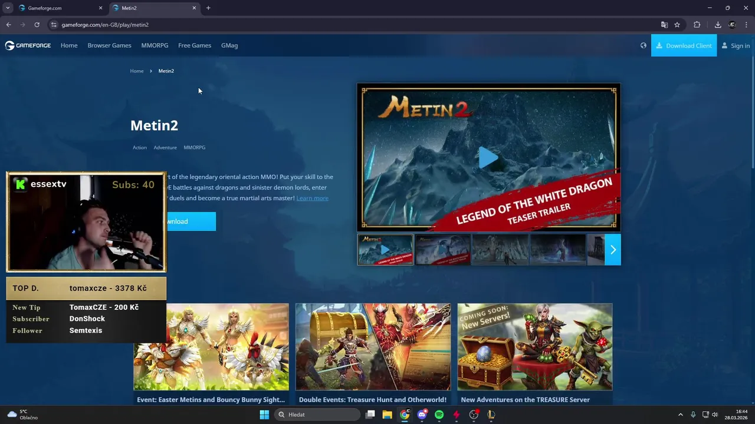The height and width of the screenshot is (424, 755).
Task: Click the Hledat taskbar search box
Action: 318,415
